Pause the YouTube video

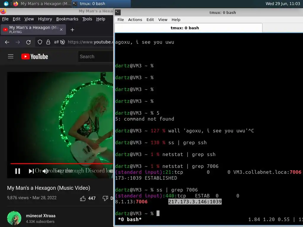pyautogui.click(x=17, y=171)
